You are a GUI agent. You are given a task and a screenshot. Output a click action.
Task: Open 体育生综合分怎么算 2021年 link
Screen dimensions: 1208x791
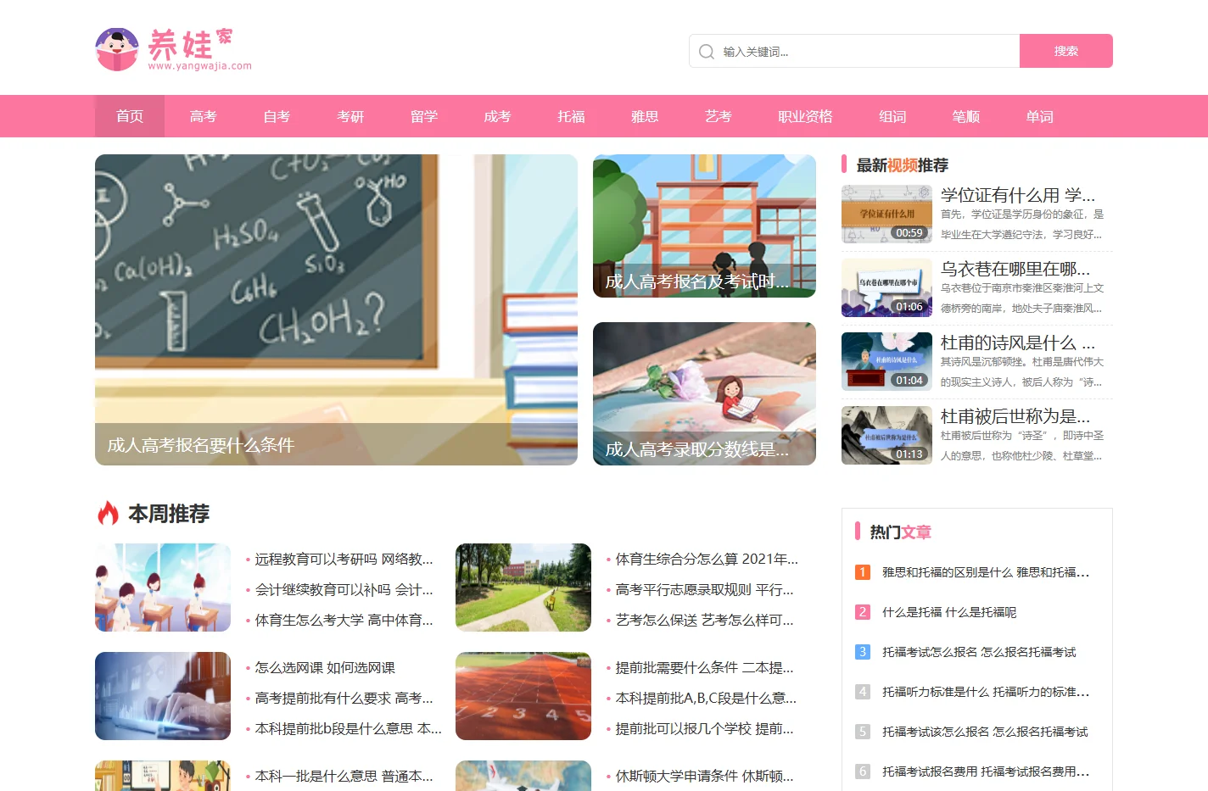click(707, 560)
